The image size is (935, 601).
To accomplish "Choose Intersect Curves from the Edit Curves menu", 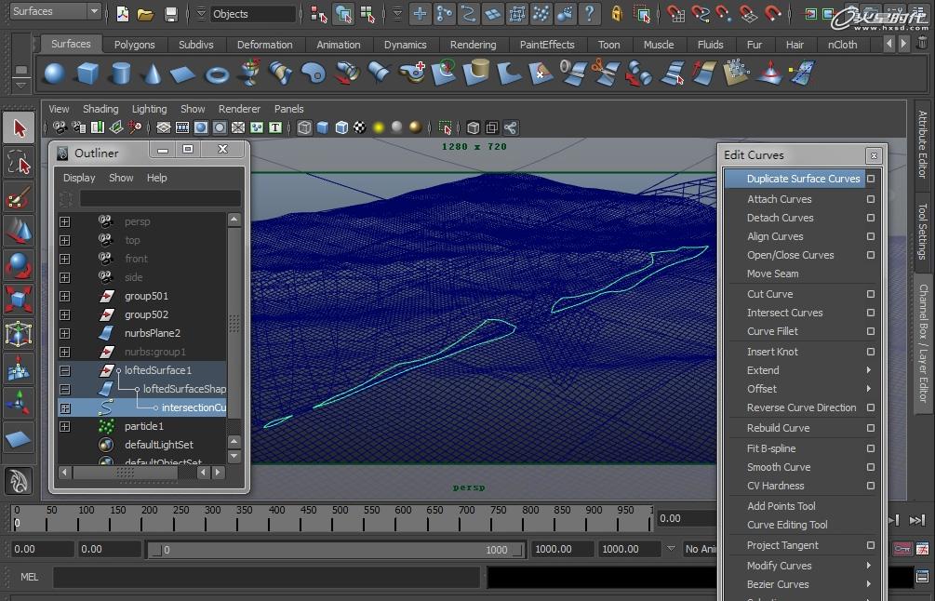I will [784, 313].
